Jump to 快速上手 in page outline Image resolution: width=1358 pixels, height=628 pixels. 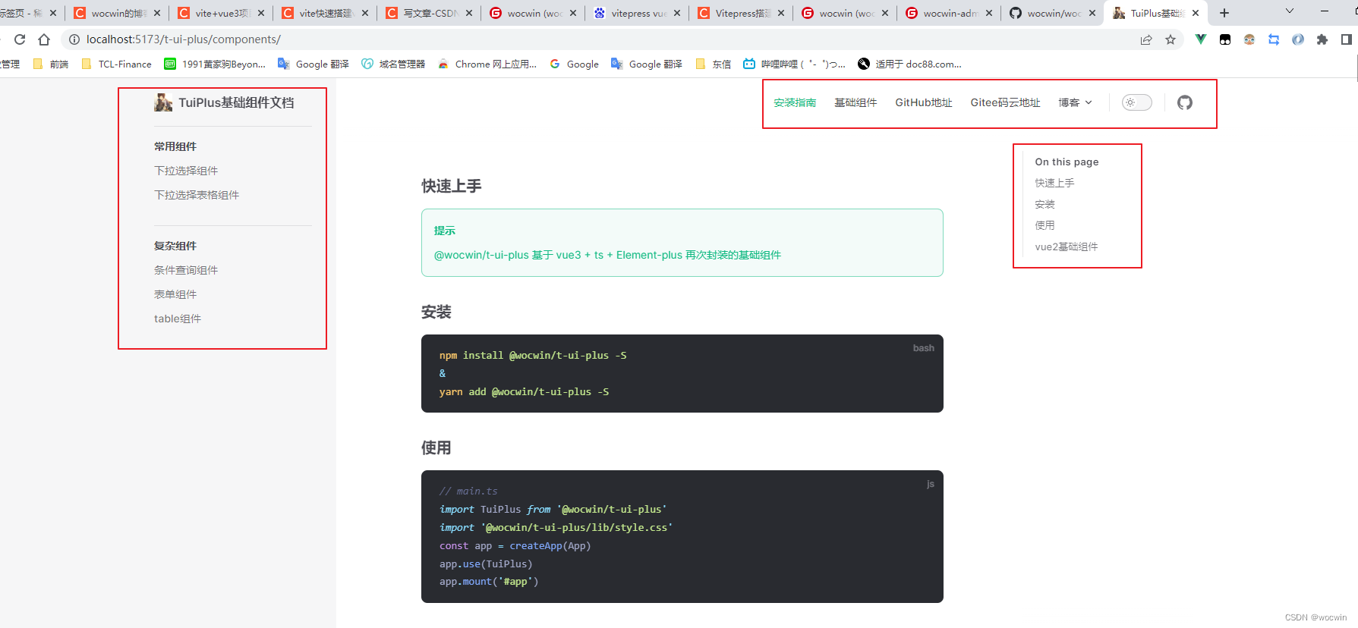[1054, 183]
